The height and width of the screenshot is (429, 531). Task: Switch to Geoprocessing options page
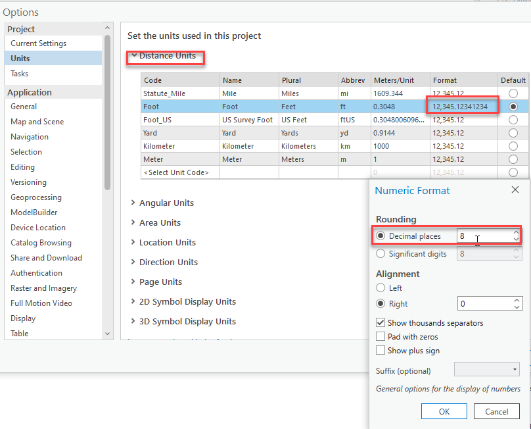tap(36, 197)
